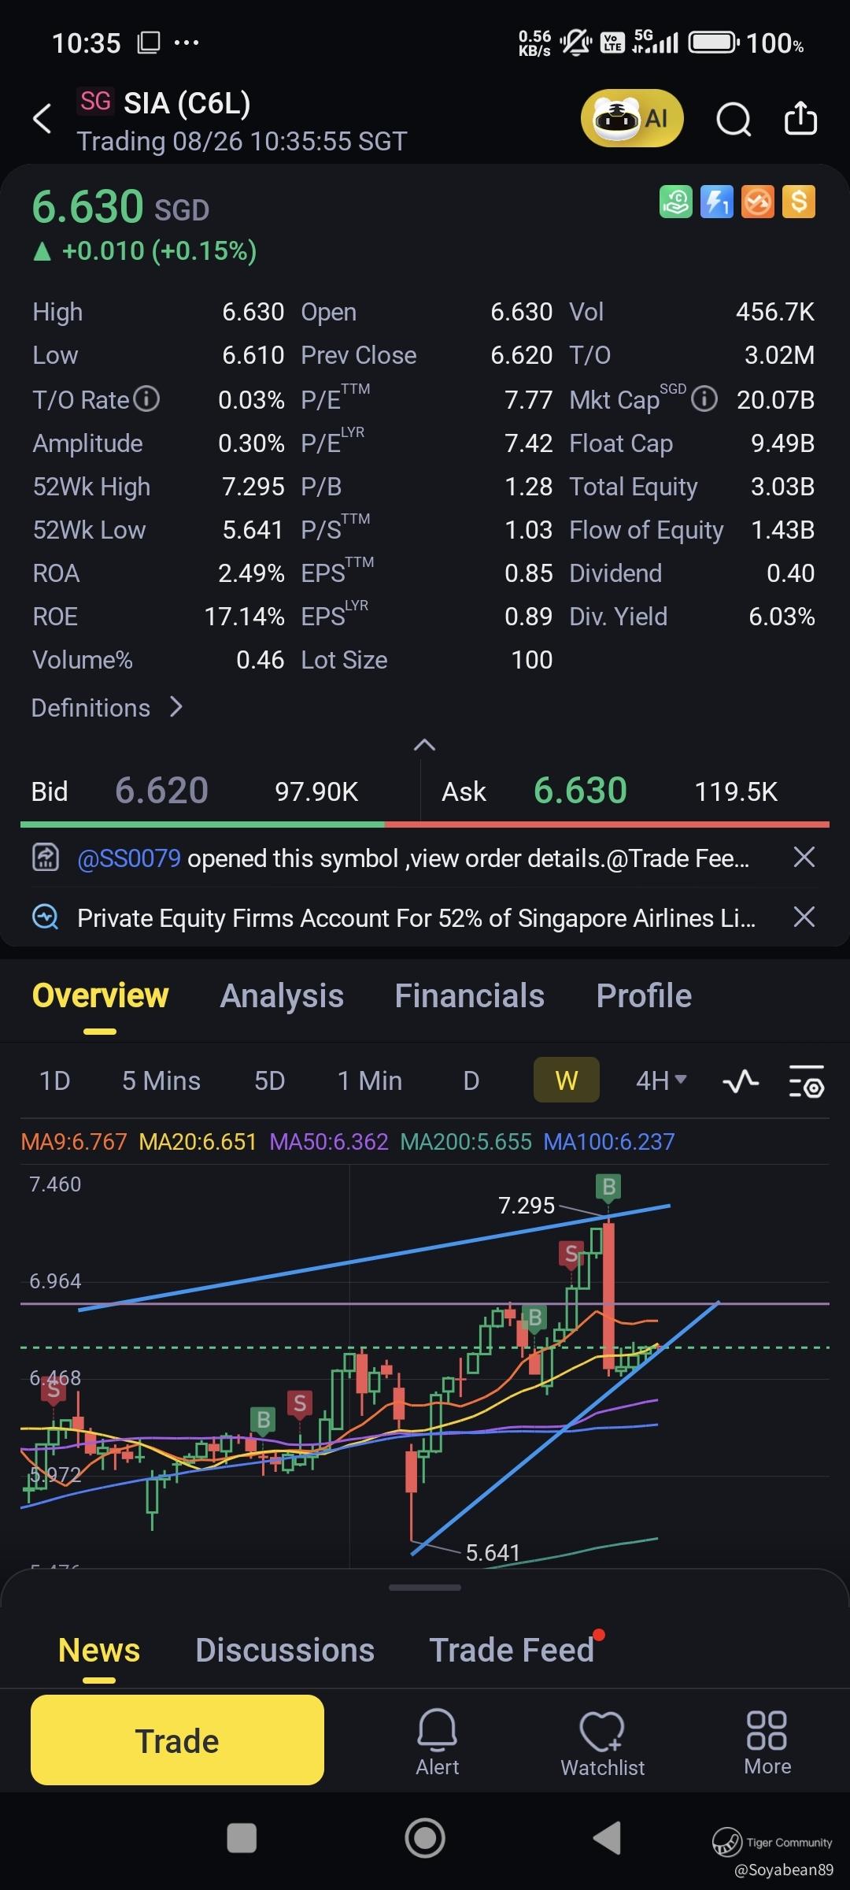
Task: Open the Tiger AI assistant
Action: click(632, 119)
